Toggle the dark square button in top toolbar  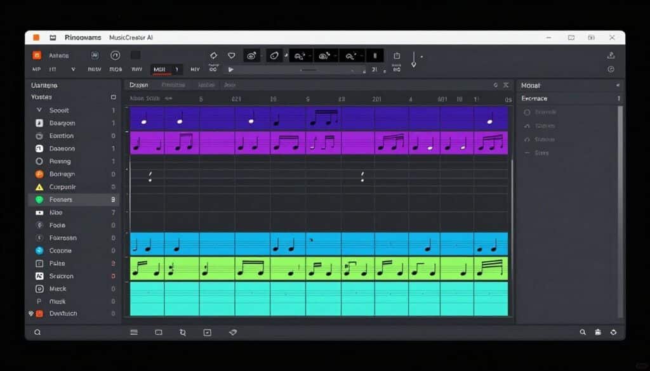point(136,55)
